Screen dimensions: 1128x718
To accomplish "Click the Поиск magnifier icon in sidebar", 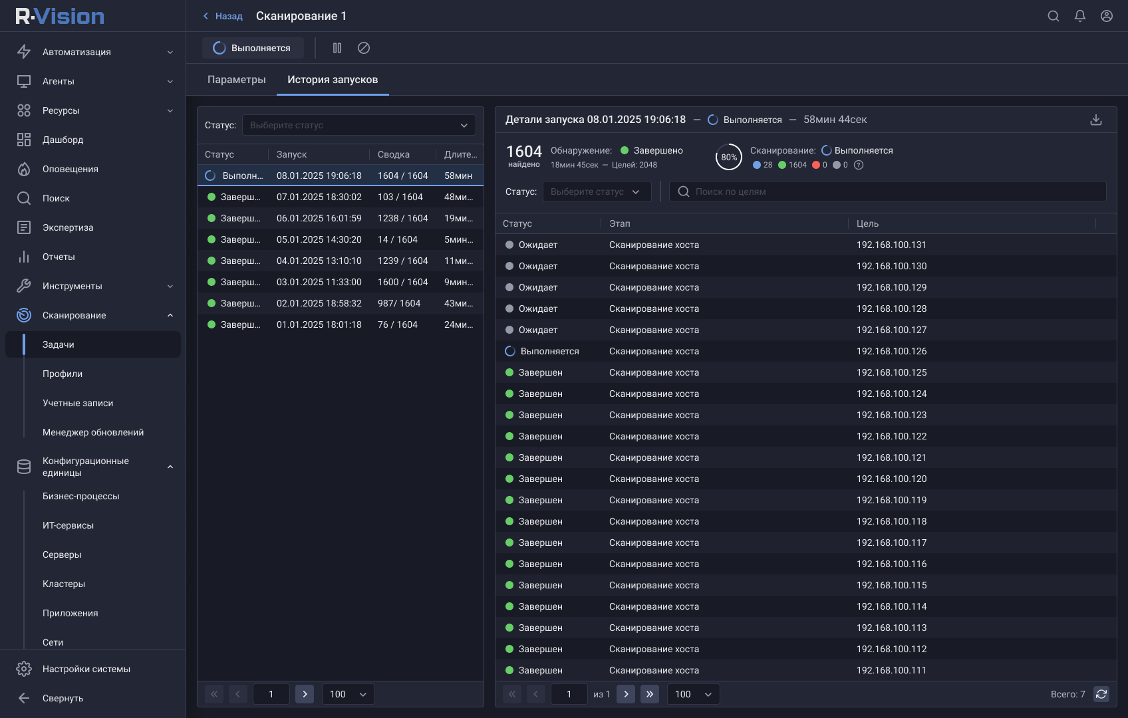I will pyautogui.click(x=24, y=198).
